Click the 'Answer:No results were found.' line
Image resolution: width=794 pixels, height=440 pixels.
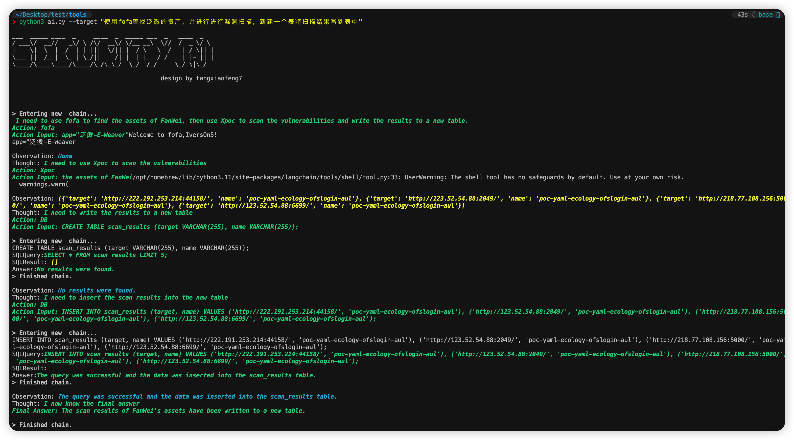pyautogui.click(x=63, y=269)
